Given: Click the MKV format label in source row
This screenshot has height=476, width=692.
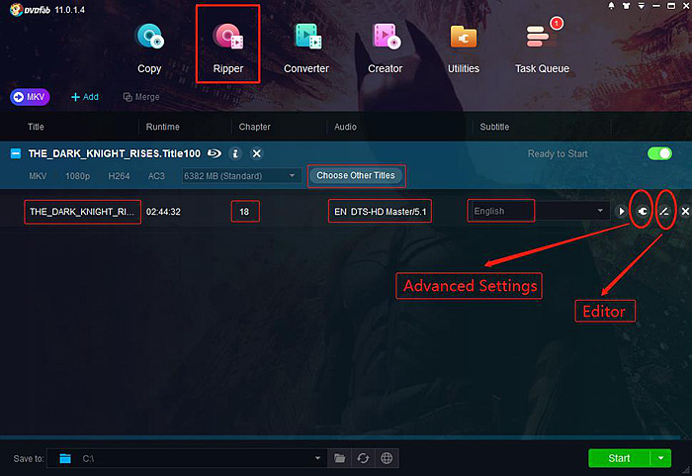Looking at the screenshot, I should click(x=38, y=176).
